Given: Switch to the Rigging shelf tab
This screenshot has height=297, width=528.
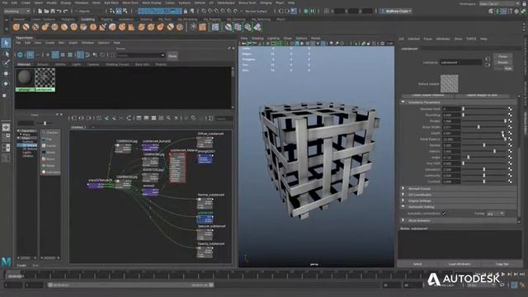Looking at the screenshot, I should (x=106, y=19).
